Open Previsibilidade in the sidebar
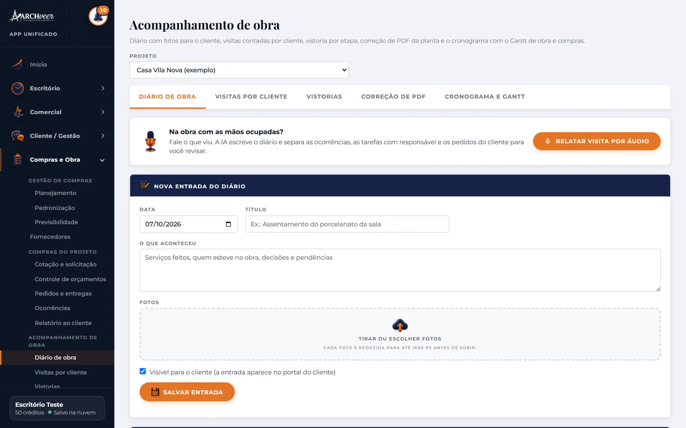Screen dimensions: 686x428 (x=56, y=222)
